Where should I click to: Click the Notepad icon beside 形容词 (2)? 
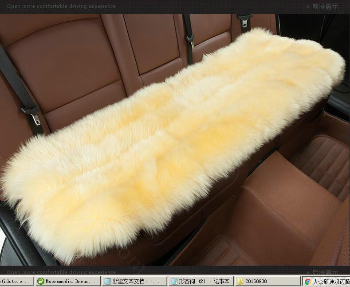point(173,281)
